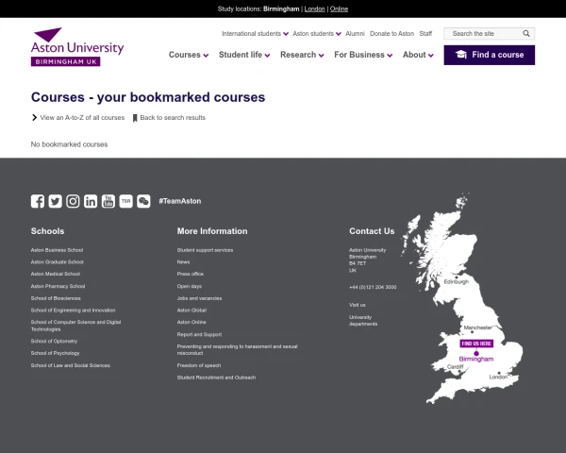Open the WeChat social icon
This screenshot has width=566, height=453.
coord(143,201)
